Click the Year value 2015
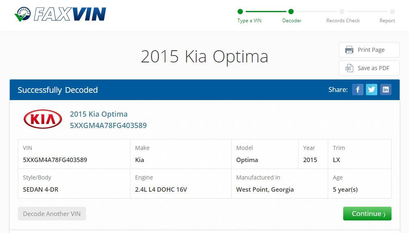 click(x=310, y=160)
